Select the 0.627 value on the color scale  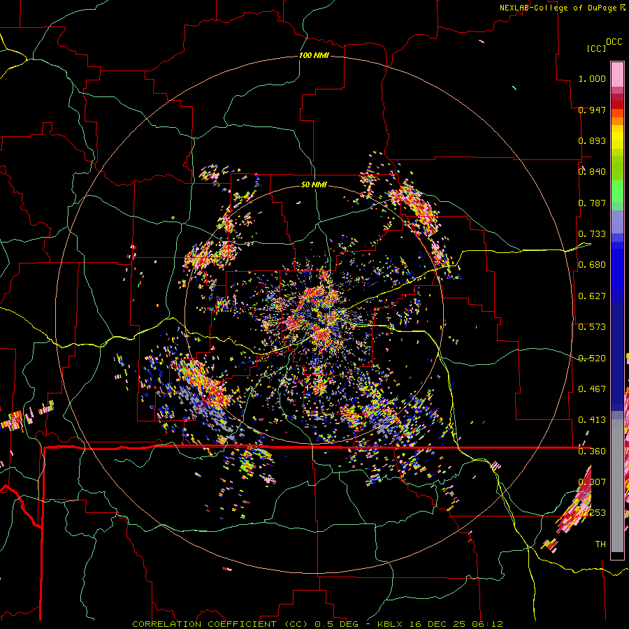[592, 296]
